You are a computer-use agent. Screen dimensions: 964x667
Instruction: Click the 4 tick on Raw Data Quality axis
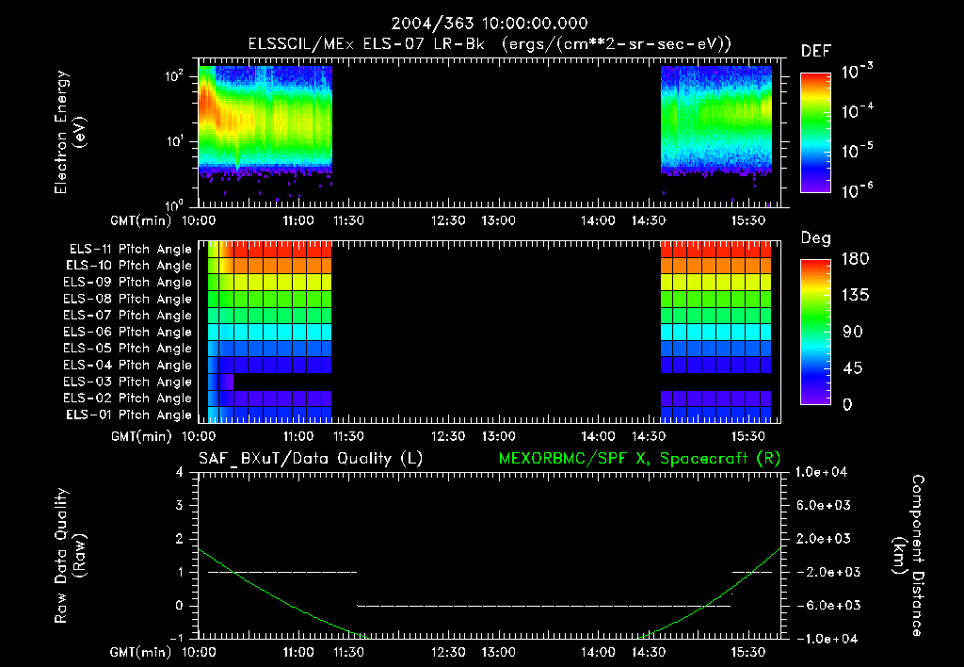point(179,472)
